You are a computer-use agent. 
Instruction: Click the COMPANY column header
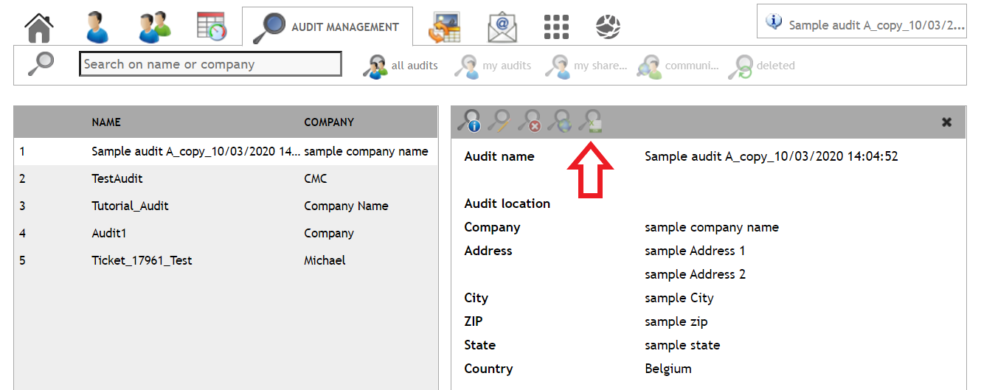[x=329, y=122]
